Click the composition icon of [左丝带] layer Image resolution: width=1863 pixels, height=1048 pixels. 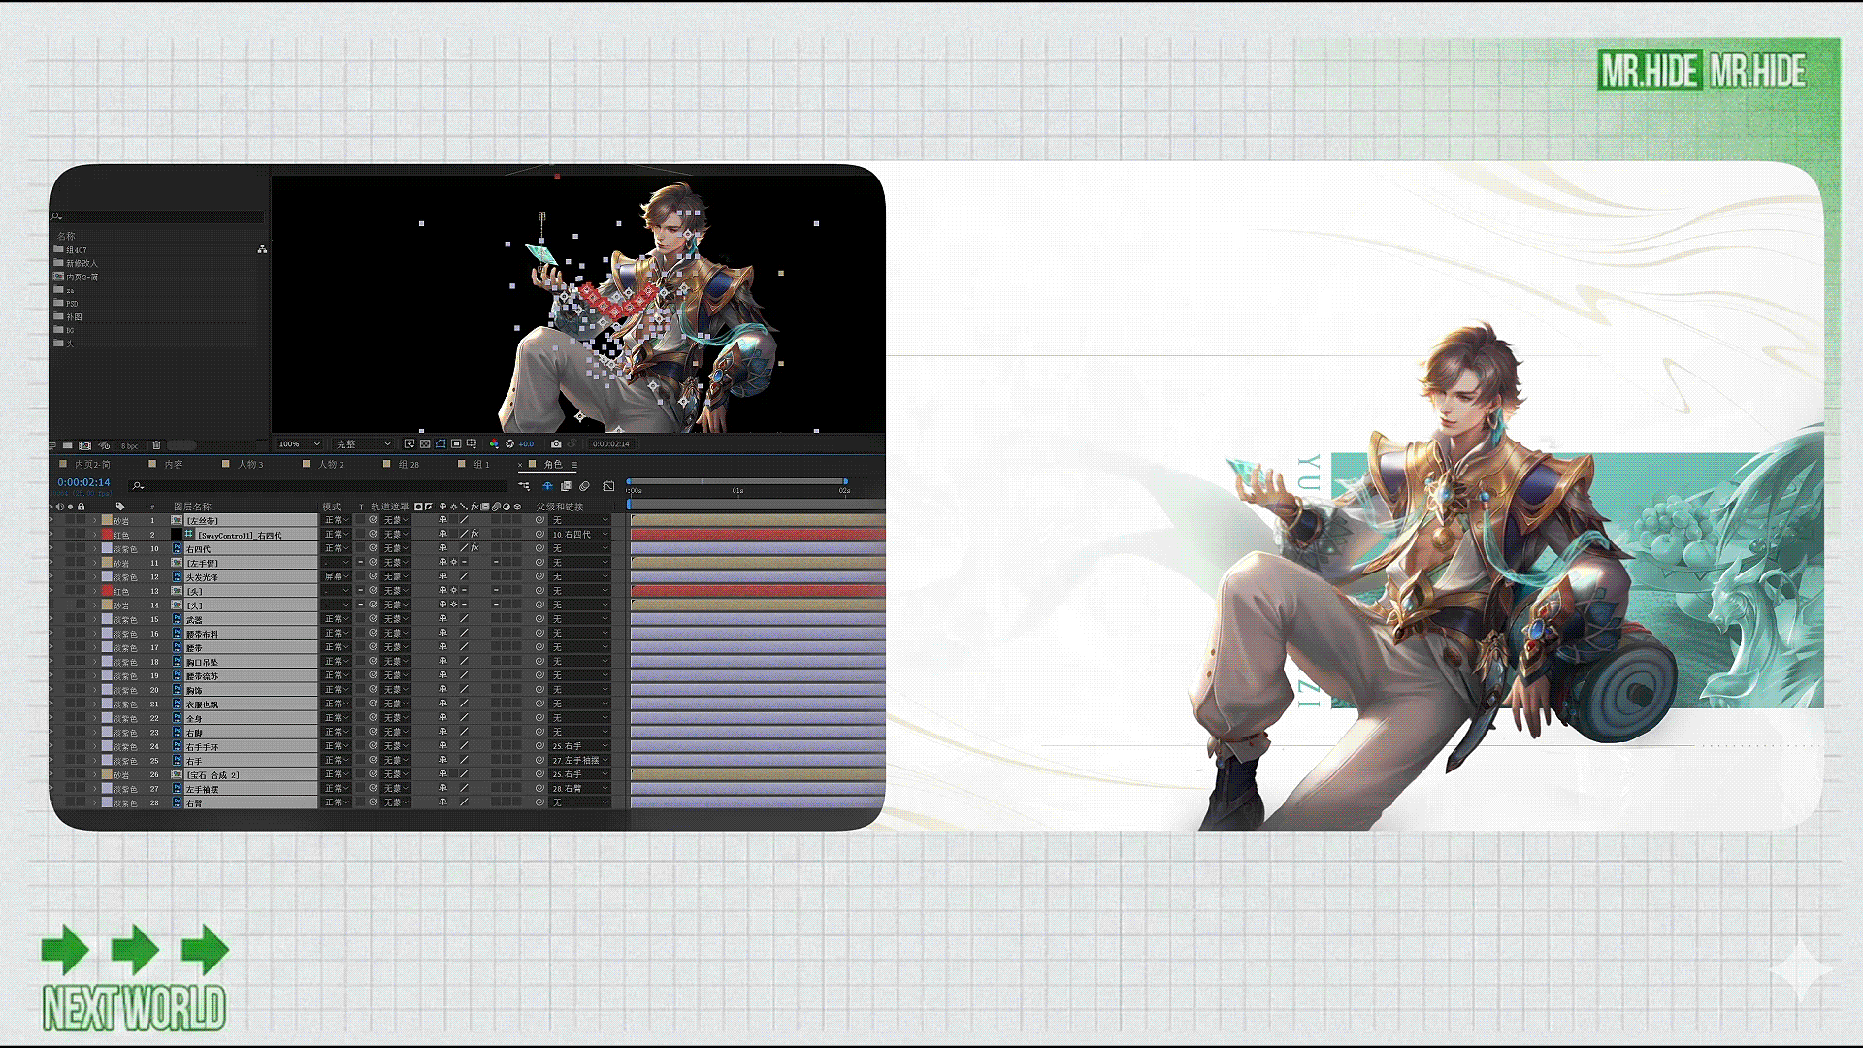pos(178,520)
